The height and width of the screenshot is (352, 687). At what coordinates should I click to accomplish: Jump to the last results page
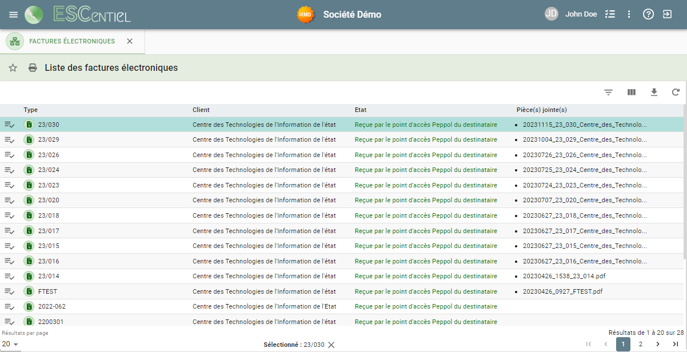point(676,344)
